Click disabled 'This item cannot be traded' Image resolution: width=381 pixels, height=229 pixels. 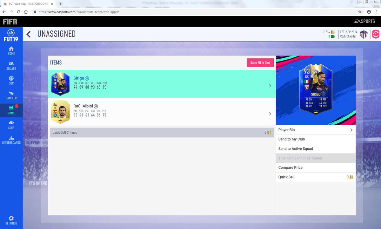point(316,158)
